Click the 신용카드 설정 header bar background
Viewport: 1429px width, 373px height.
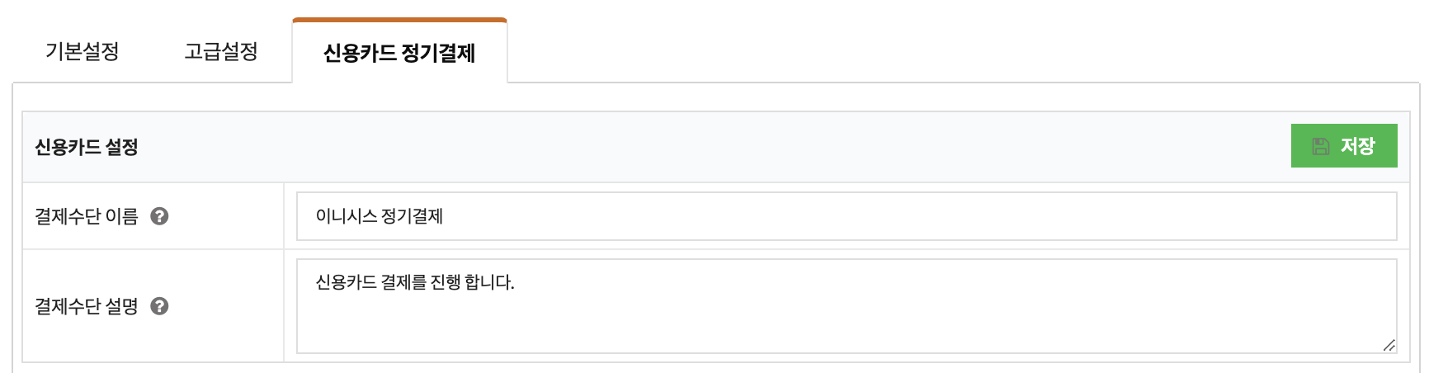coord(710,147)
